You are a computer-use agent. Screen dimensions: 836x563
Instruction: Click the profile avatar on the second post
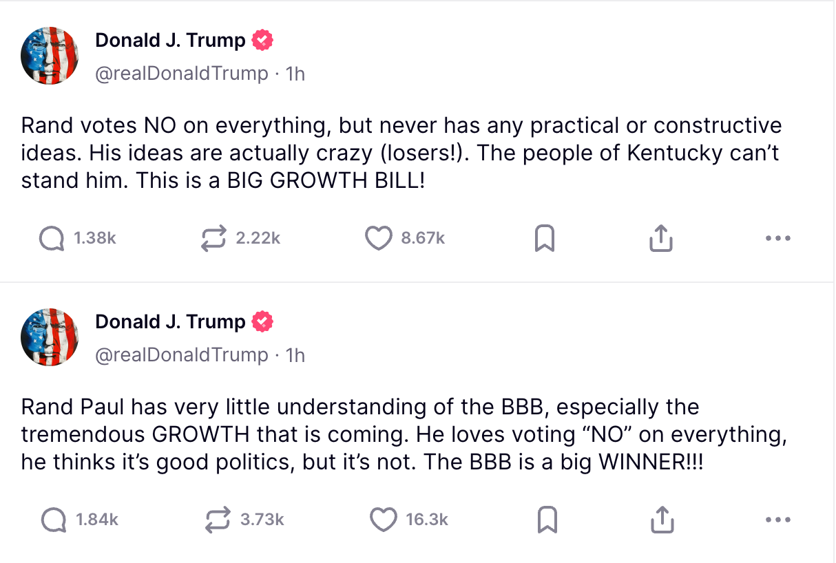[50, 337]
